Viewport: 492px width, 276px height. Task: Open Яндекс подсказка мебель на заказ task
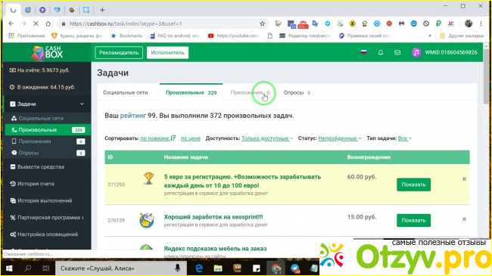pyautogui.click(x=215, y=248)
